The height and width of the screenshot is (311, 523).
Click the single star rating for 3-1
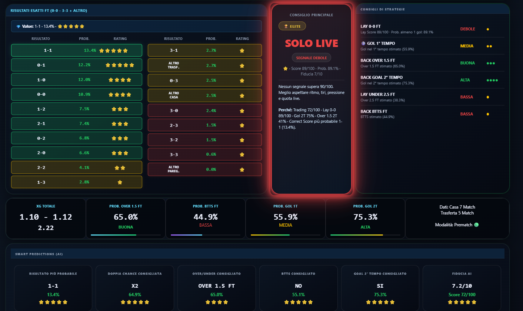point(242,51)
